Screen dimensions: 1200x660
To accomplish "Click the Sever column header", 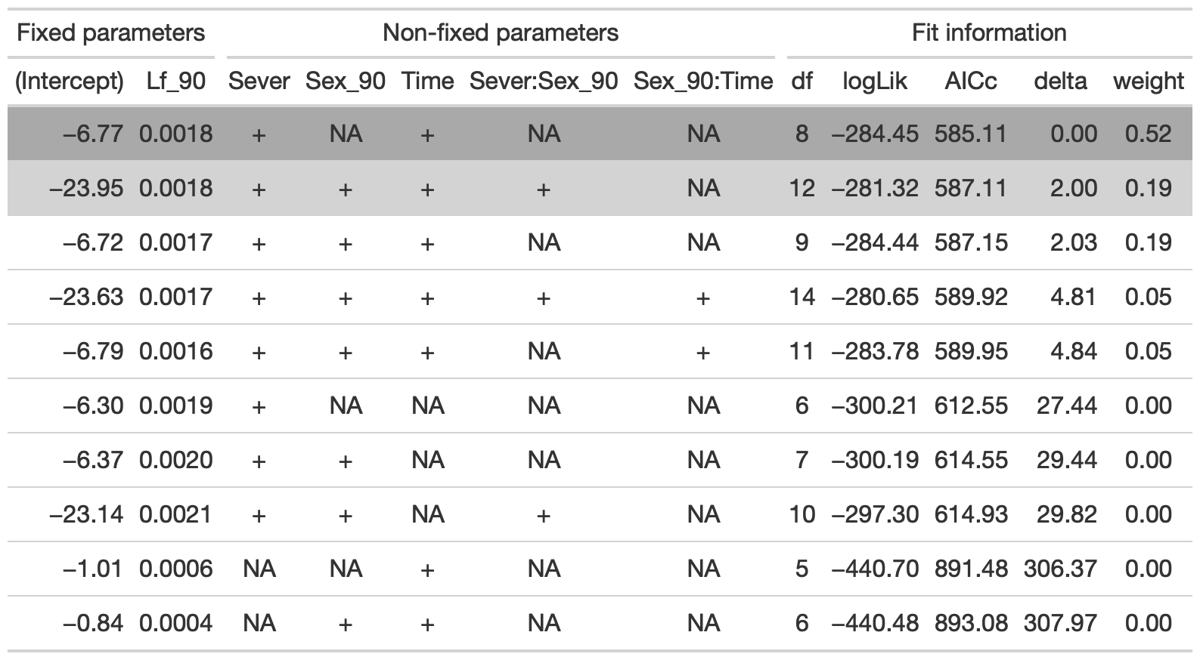I will [x=259, y=81].
